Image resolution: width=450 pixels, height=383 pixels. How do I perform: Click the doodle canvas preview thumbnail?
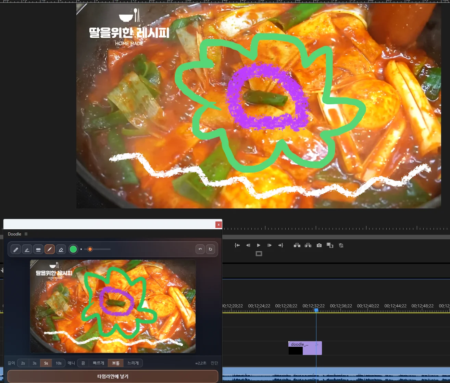tap(113, 306)
